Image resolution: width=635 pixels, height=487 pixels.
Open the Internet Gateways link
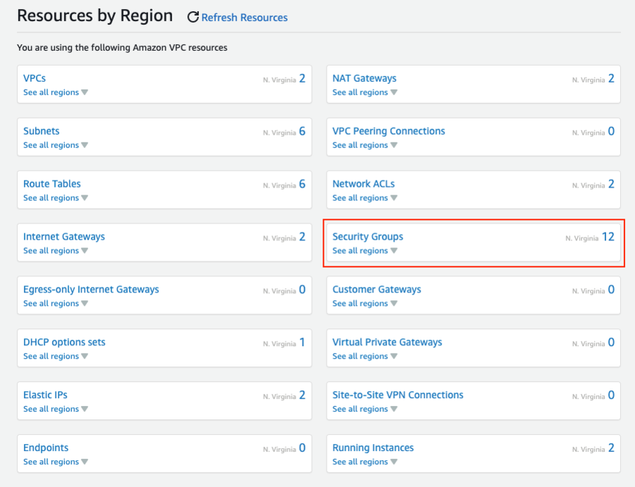[x=64, y=237]
